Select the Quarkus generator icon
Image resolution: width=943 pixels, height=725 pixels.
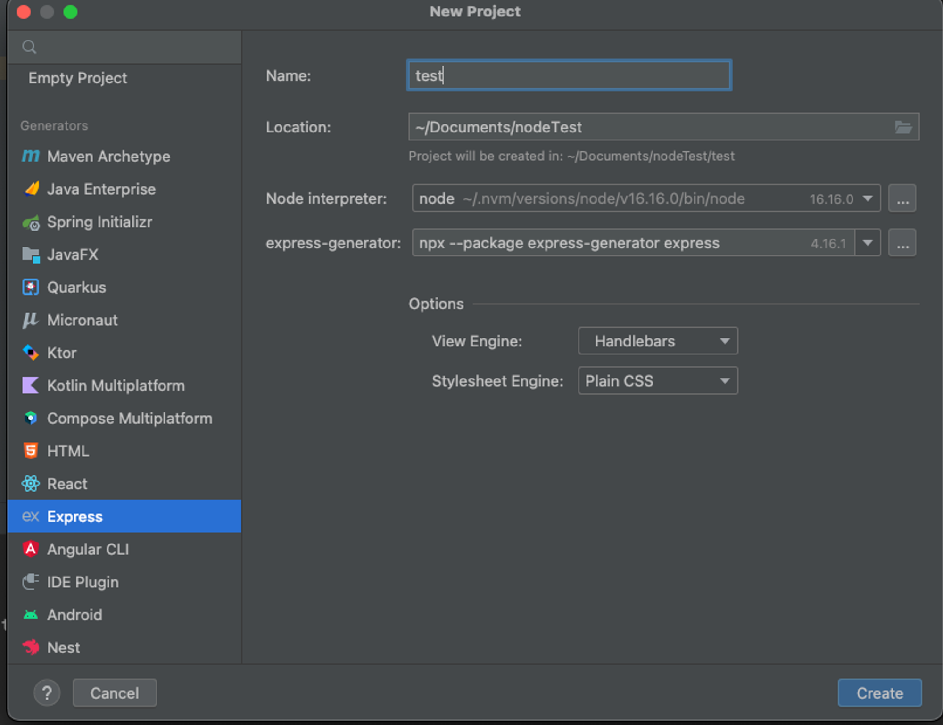click(x=31, y=287)
